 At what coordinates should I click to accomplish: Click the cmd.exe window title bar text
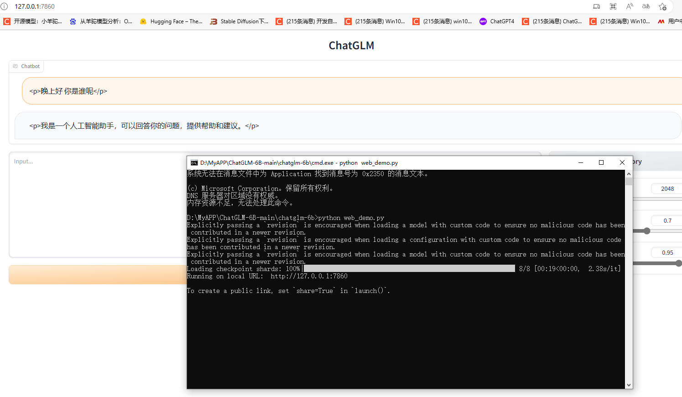coord(299,162)
